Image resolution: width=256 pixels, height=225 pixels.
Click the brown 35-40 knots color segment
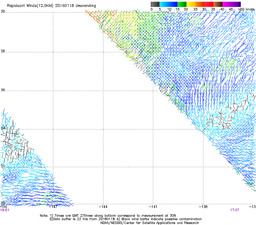[x=218, y=4]
